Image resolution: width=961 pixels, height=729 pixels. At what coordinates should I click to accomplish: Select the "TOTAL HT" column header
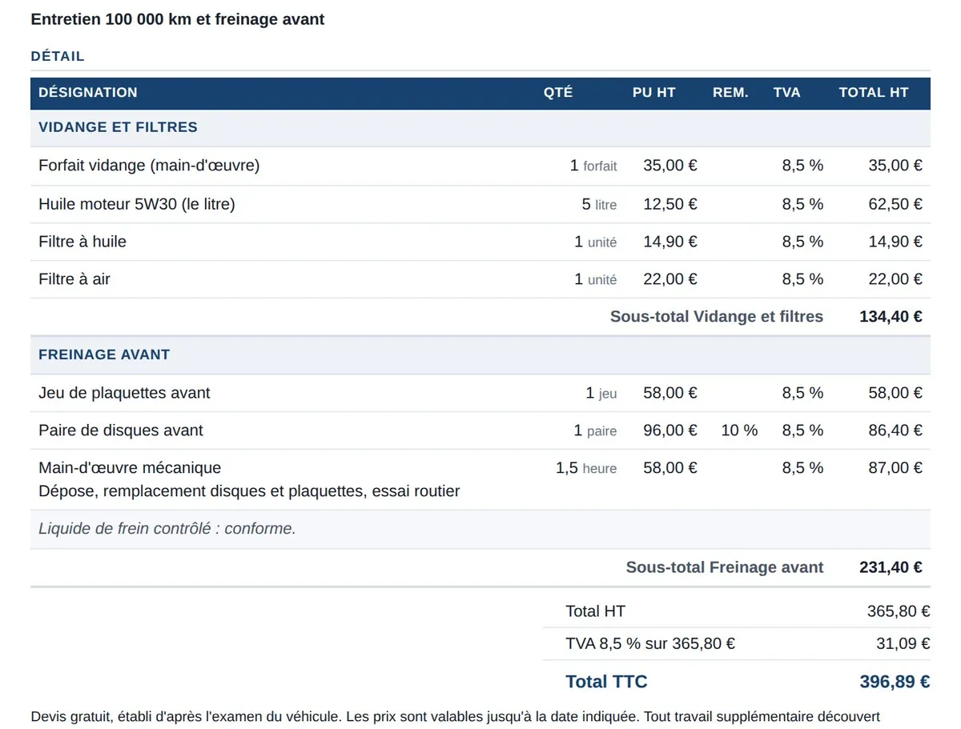pyautogui.click(x=874, y=93)
